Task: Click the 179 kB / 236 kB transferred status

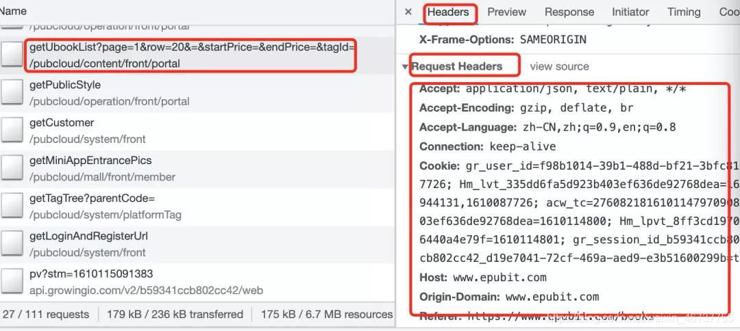Action: tap(175, 315)
